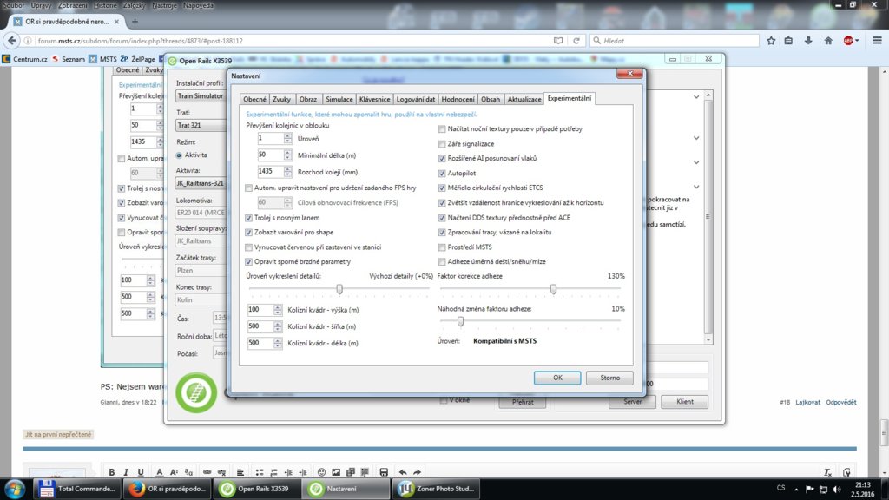
Task: Insert a bulleted list in editor
Action: (x=260, y=471)
